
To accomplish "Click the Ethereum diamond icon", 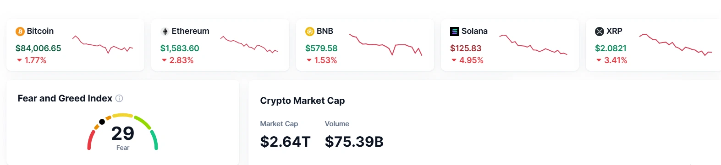I will click(x=165, y=32).
